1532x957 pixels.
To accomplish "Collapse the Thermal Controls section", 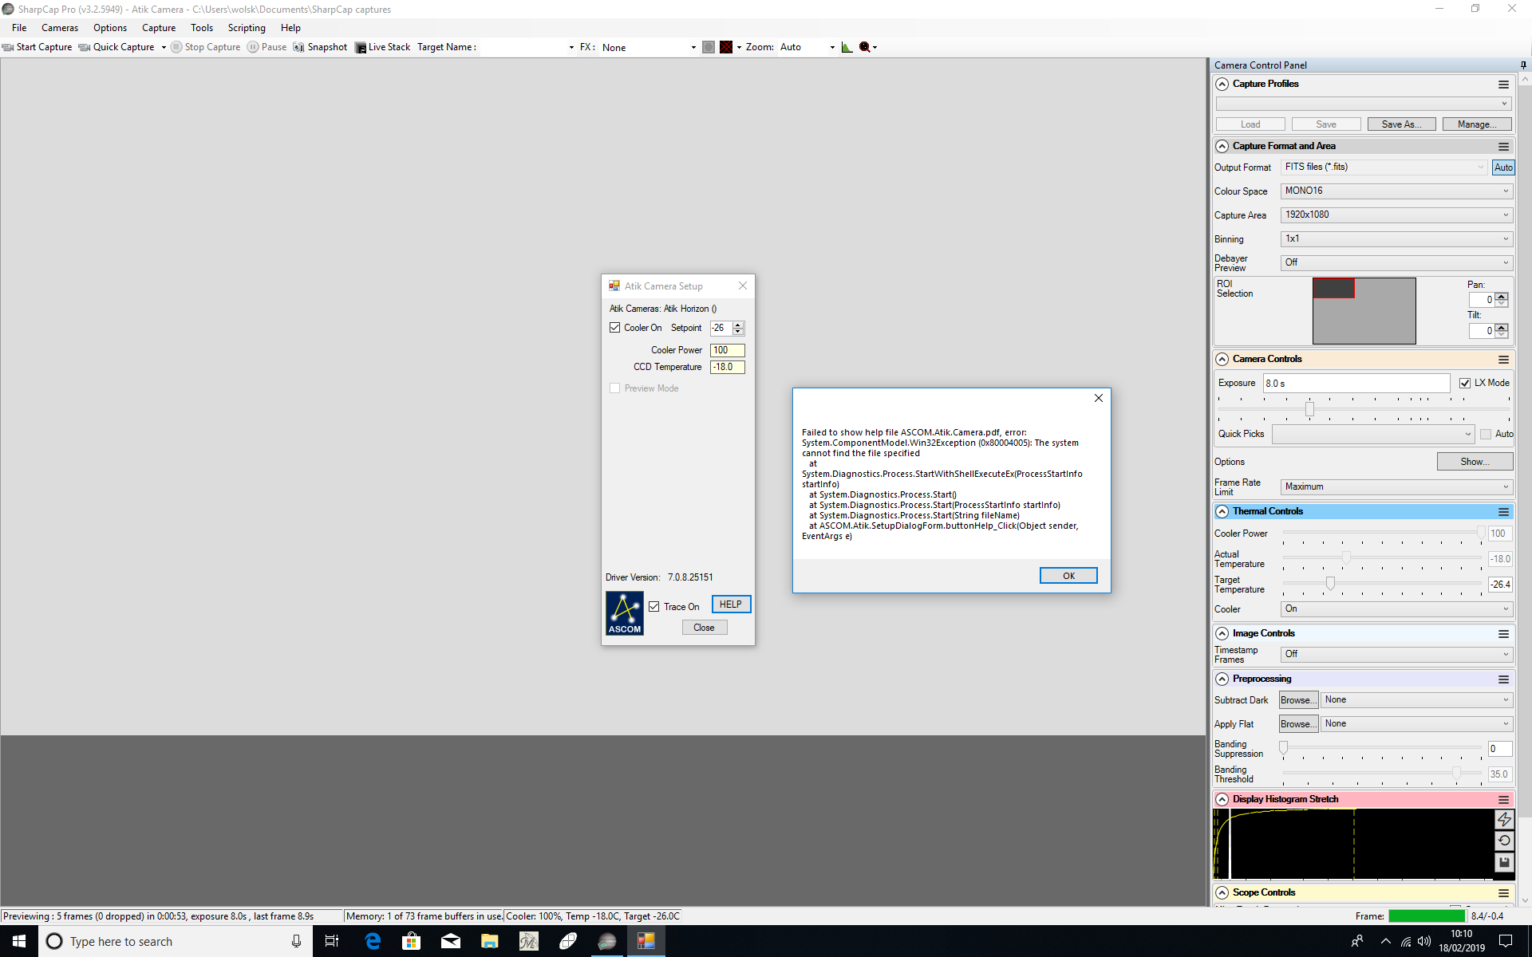I will click(1222, 512).
